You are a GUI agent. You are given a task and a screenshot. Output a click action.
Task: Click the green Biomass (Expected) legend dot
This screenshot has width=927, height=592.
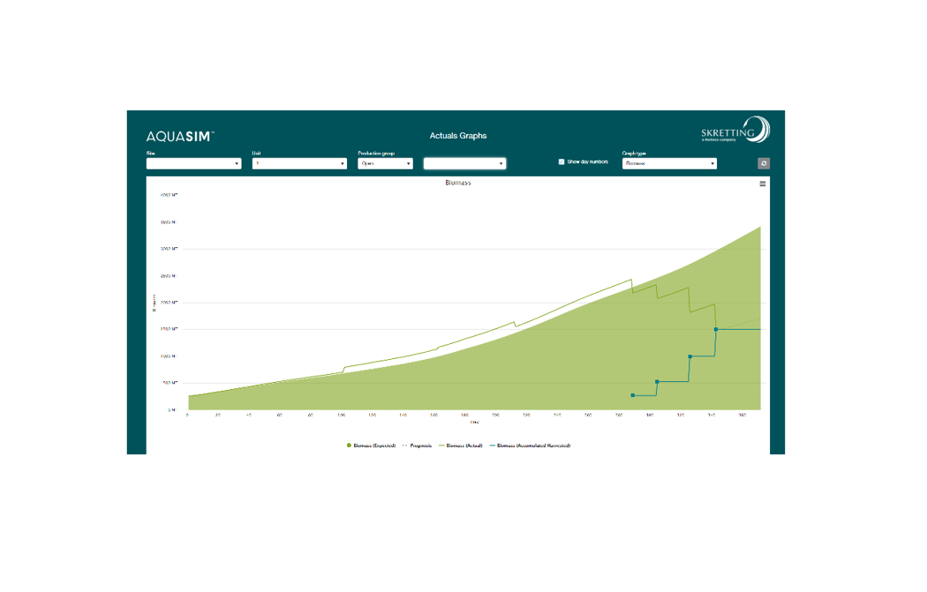tap(350, 446)
